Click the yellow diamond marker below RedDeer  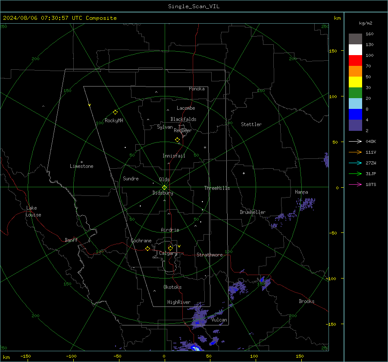click(x=178, y=140)
